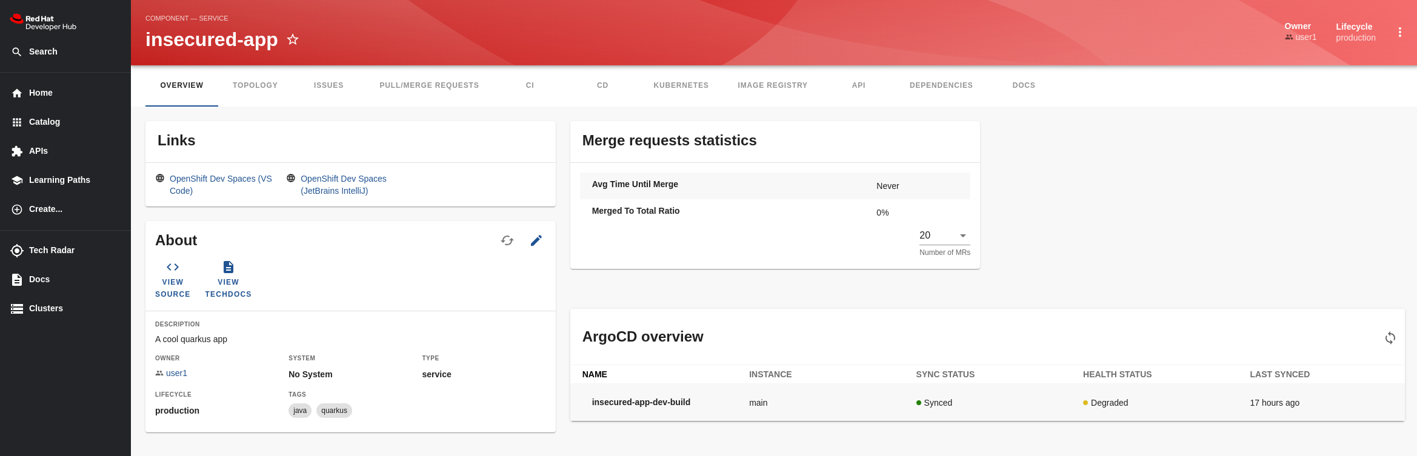This screenshot has width=1417, height=456.
Task: Open the Image Registry tab
Action: click(773, 85)
